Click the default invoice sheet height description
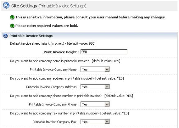Screen dimensions: 179x128 pyautogui.click(x=53, y=43)
